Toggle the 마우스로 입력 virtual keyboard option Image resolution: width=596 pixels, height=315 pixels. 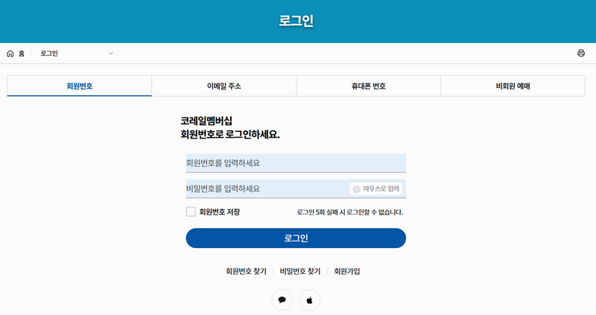[x=375, y=189]
